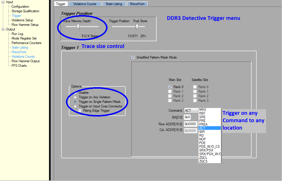The height and width of the screenshot is (181, 282).
Task: Collapse the Output tree node
Action: (3, 29)
